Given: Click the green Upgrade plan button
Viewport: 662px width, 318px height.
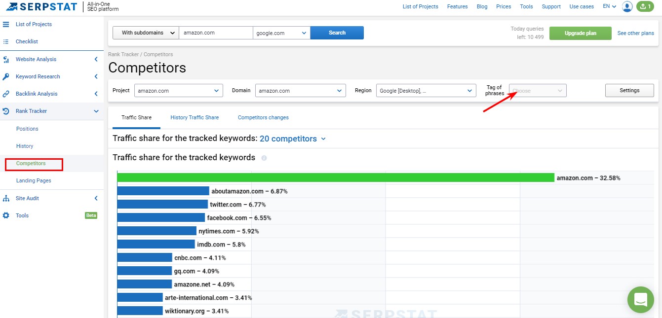Looking at the screenshot, I should pos(581,33).
